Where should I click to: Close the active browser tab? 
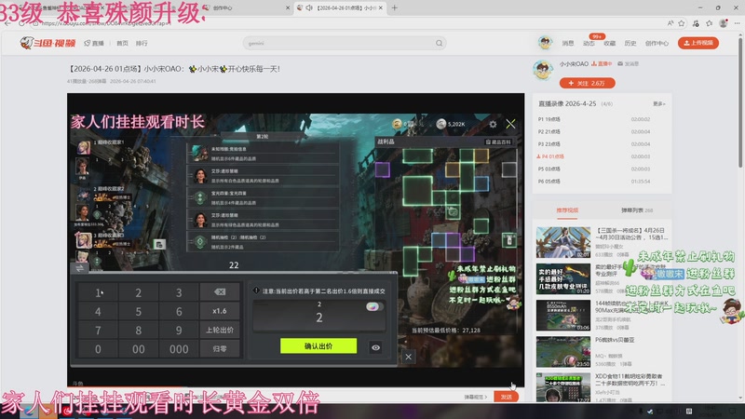[x=381, y=7]
